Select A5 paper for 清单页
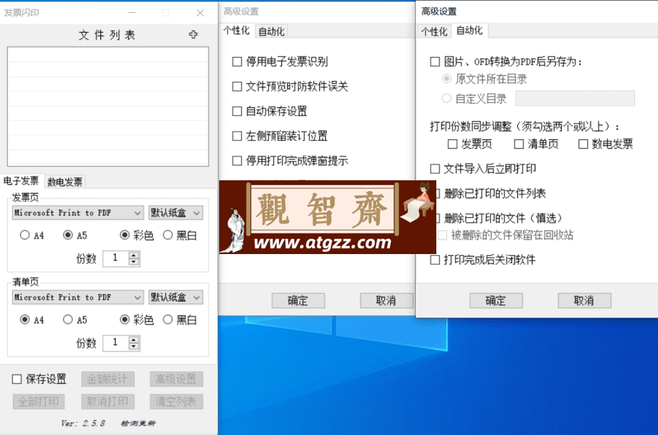Viewport: 658px width, 435px height. (x=67, y=320)
